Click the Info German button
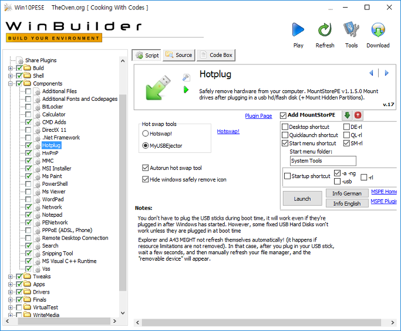The image size is (401, 331). pos(347,193)
